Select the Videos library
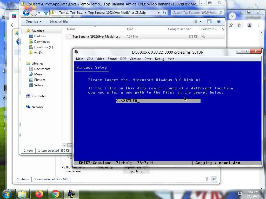 coord(39,85)
